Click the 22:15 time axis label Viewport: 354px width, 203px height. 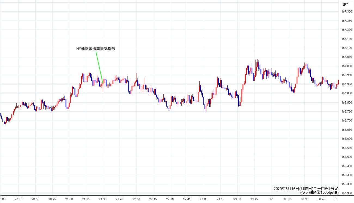click(153, 199)
